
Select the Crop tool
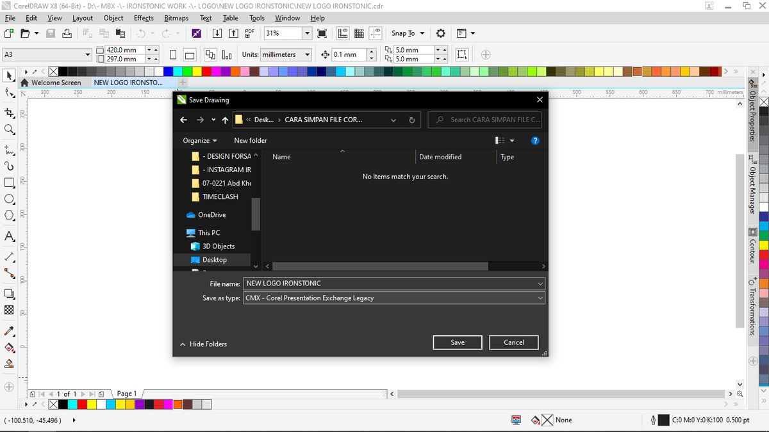point(9,112)
